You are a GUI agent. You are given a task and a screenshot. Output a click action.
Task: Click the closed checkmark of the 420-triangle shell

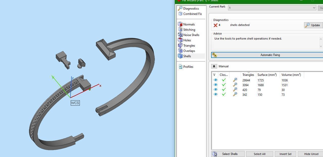223,90
